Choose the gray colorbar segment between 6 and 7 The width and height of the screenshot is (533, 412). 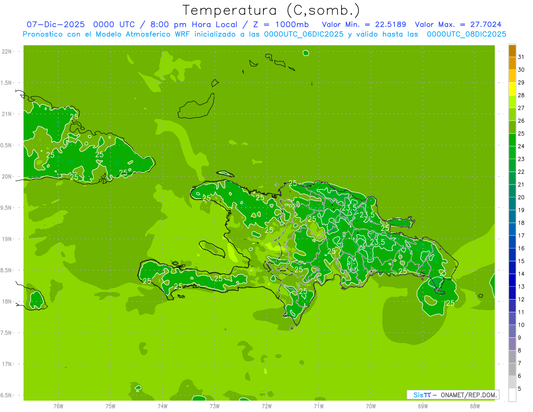click(x=512, y=370)
